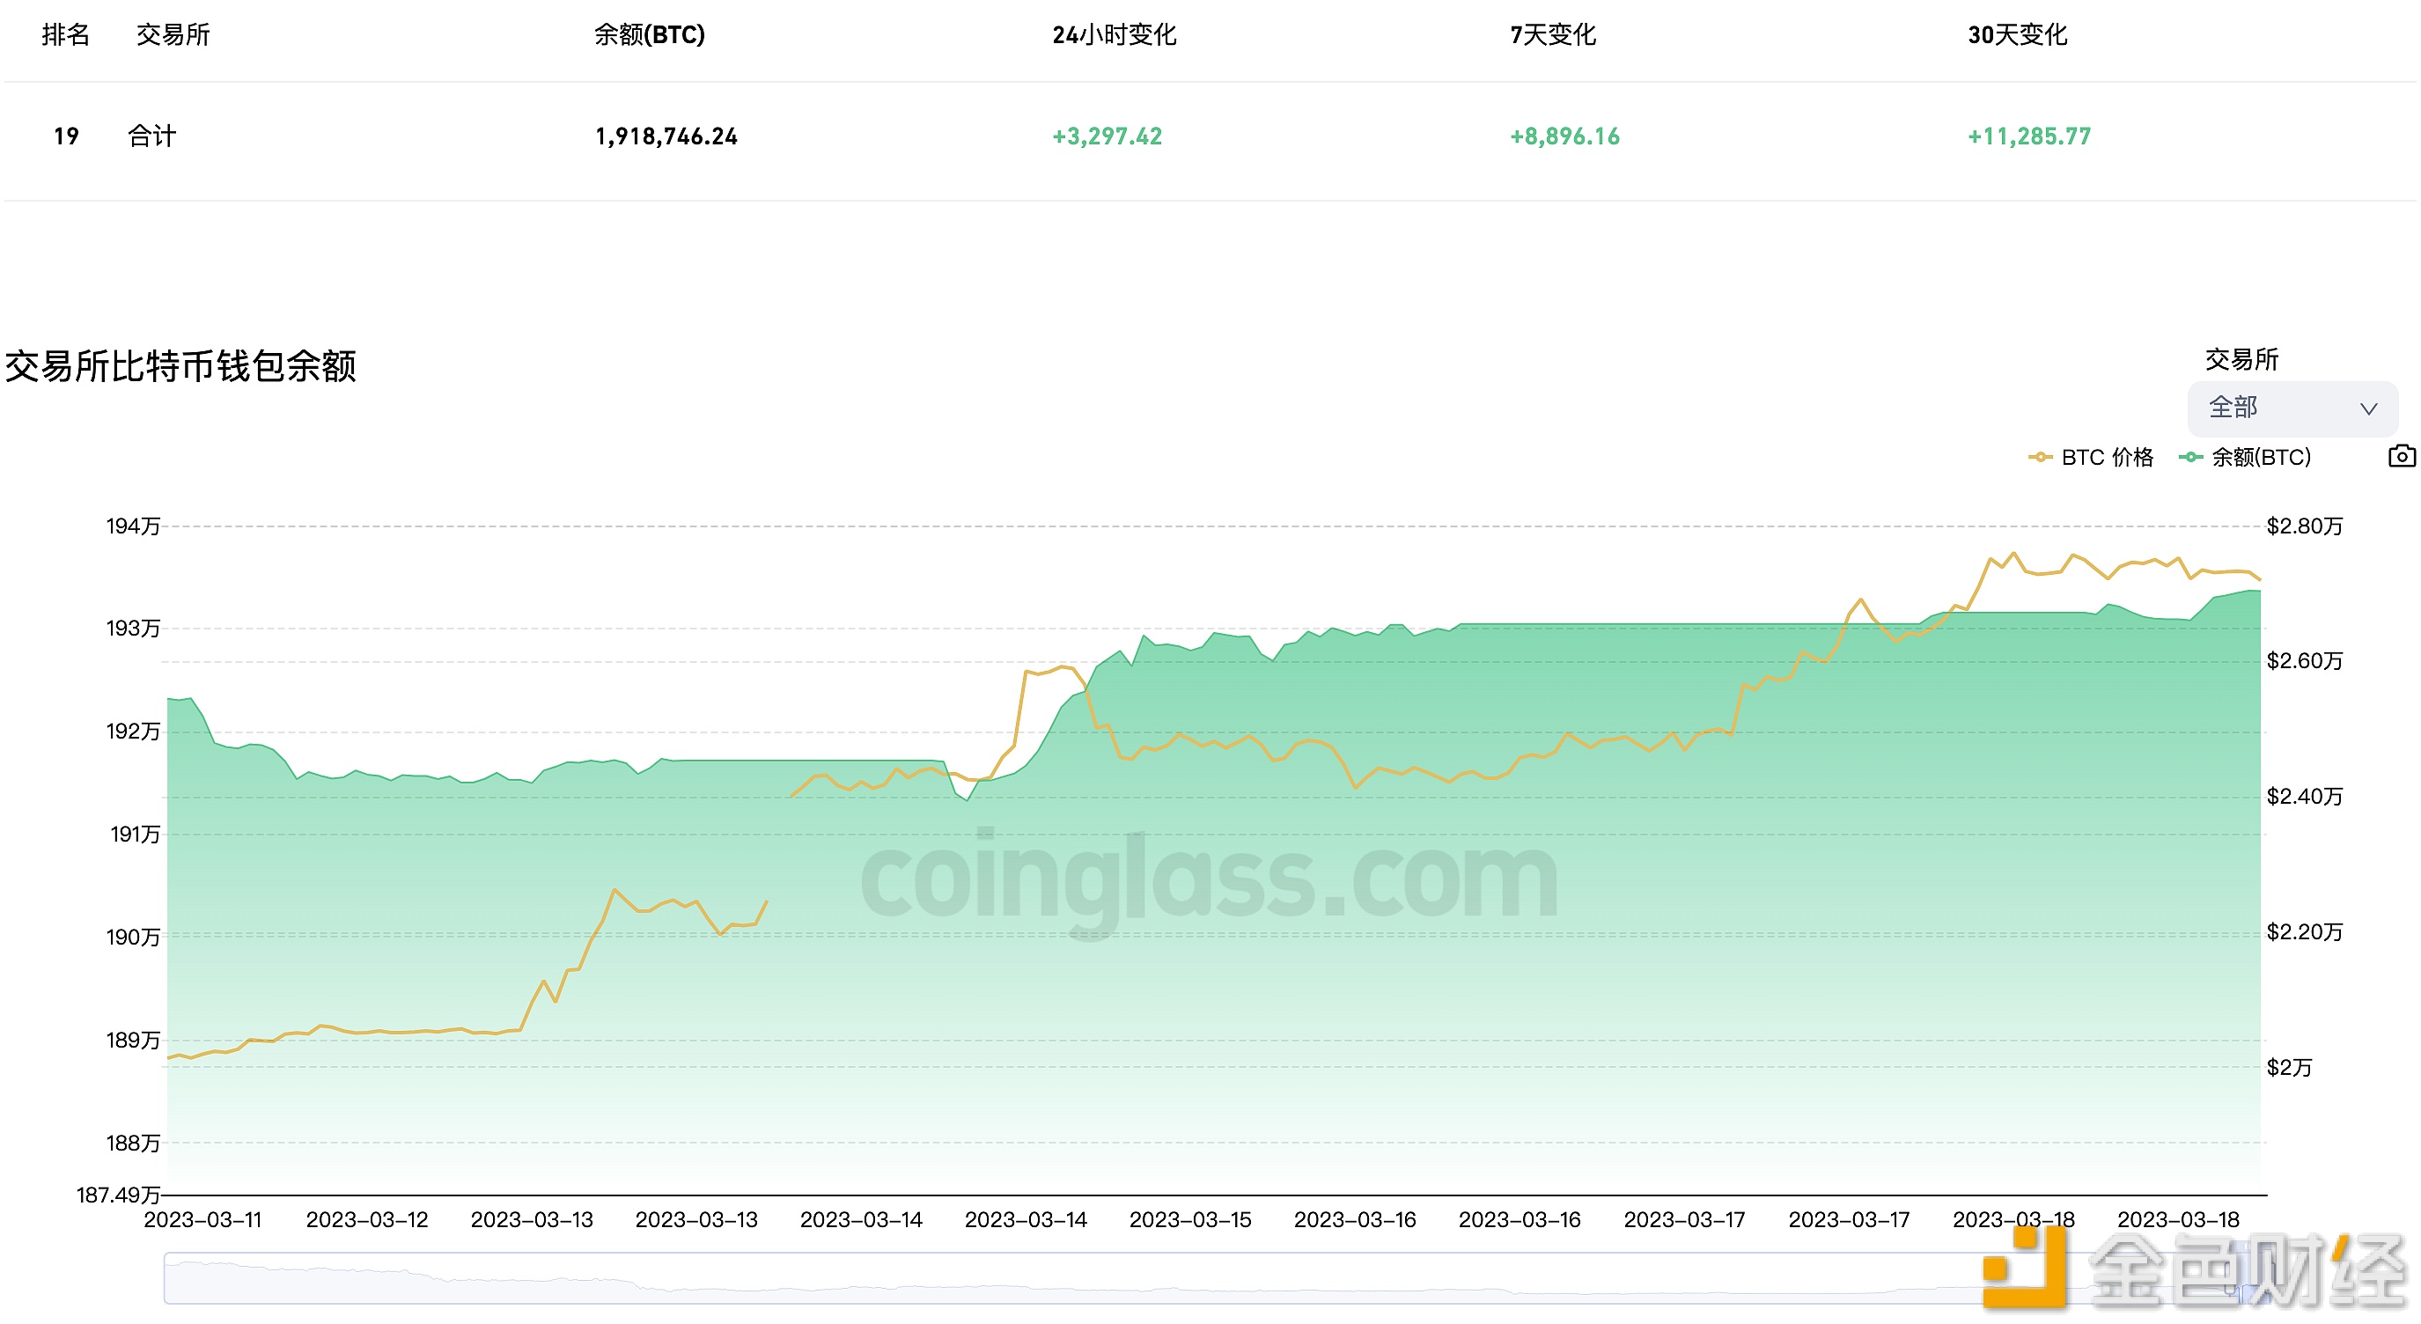Viewport: 2421px width, 1324px height.
Task: Click the 192万 left axis label
Action: 133,732
